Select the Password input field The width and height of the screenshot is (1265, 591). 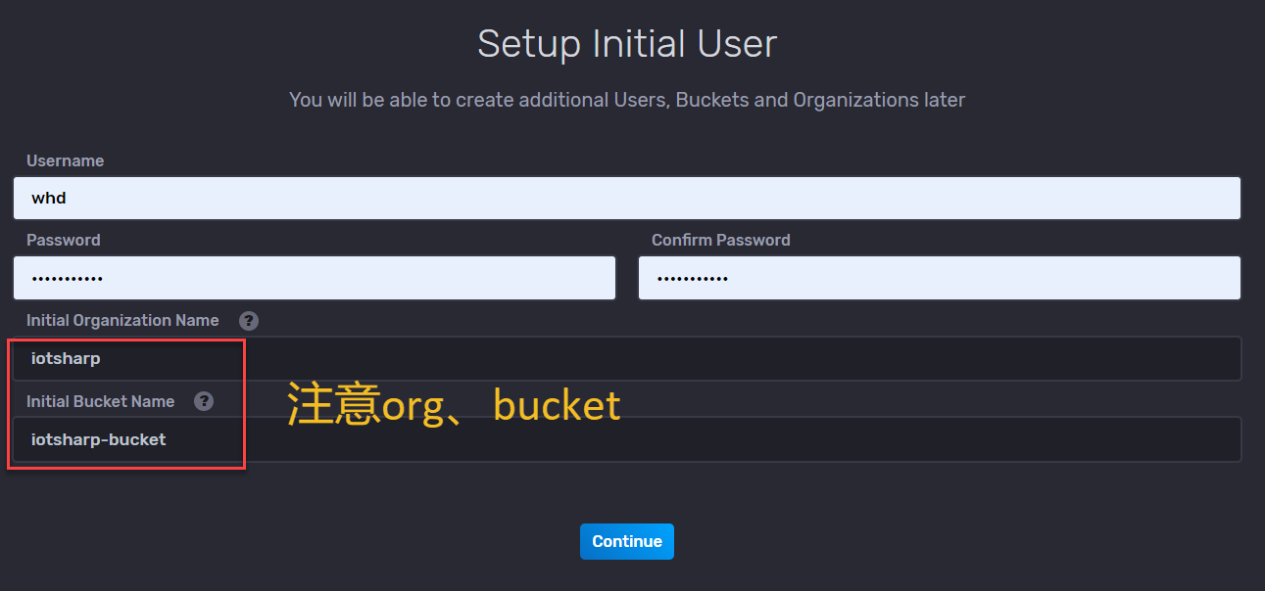314,277
